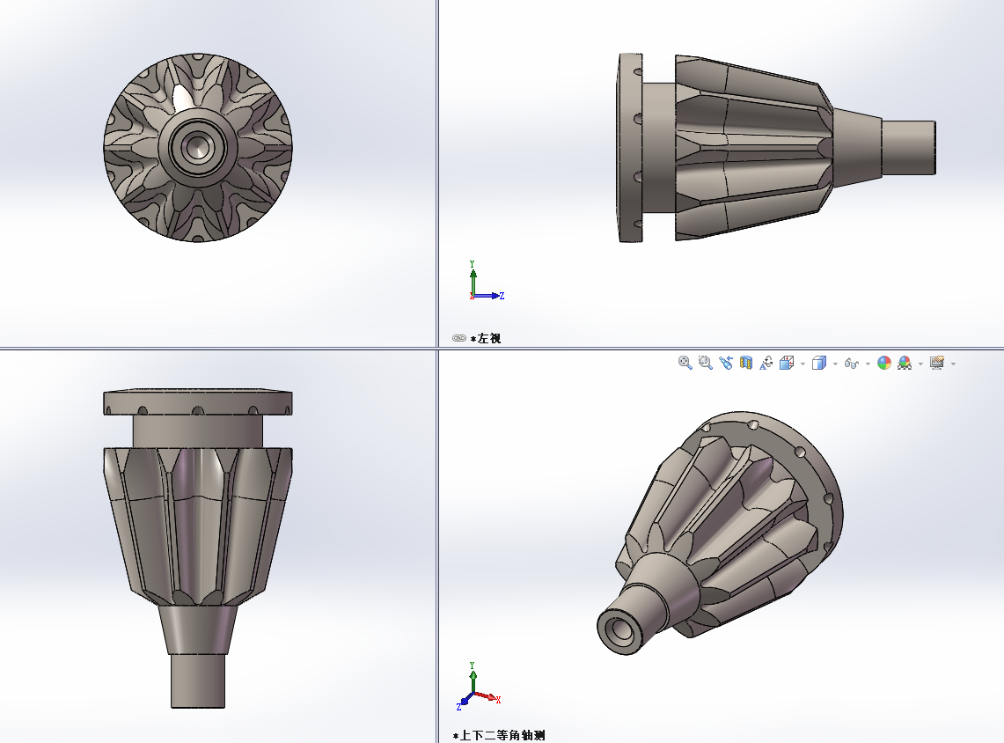Click the vertical viewport splitter bar

[x=437, y=176]
